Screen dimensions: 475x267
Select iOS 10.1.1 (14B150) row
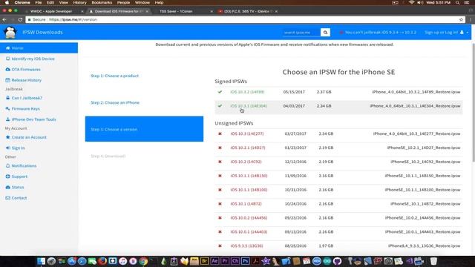pyautogui.click(x=338, y=176)
